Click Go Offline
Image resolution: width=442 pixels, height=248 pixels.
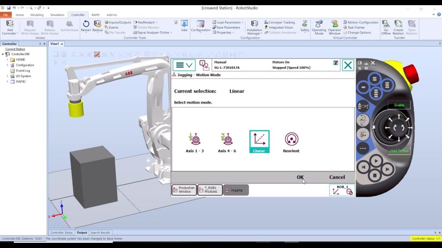click(x=386, y=28)
